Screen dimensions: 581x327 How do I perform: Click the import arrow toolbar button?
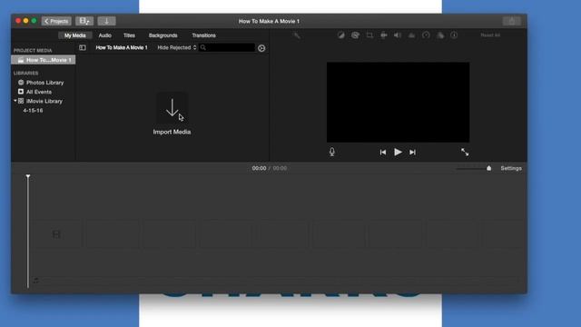[107, 21]
